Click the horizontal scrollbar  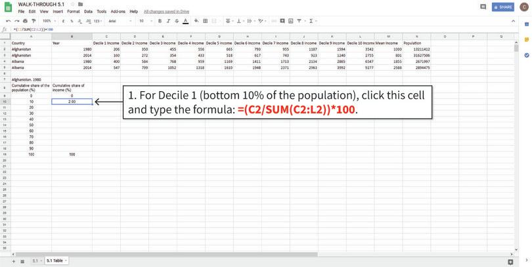pyautogui.click(x=167, y=254)
